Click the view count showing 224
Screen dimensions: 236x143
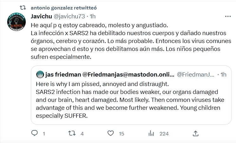(x=164, y=134)
